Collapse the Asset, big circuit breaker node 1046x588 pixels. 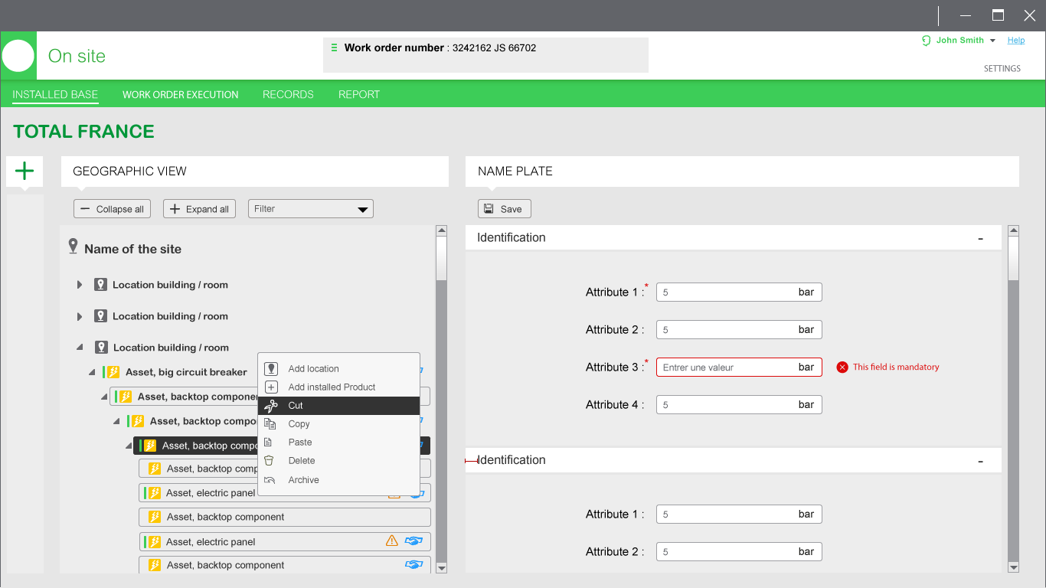pyautogui.click(x=92, y=372)
